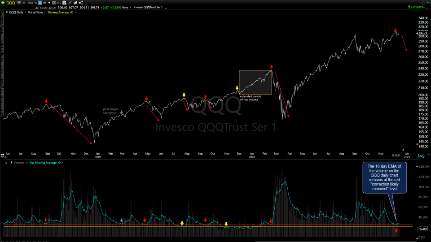Click the +0.88% change value
431x242 pixels.
click(x=116, y=8)
